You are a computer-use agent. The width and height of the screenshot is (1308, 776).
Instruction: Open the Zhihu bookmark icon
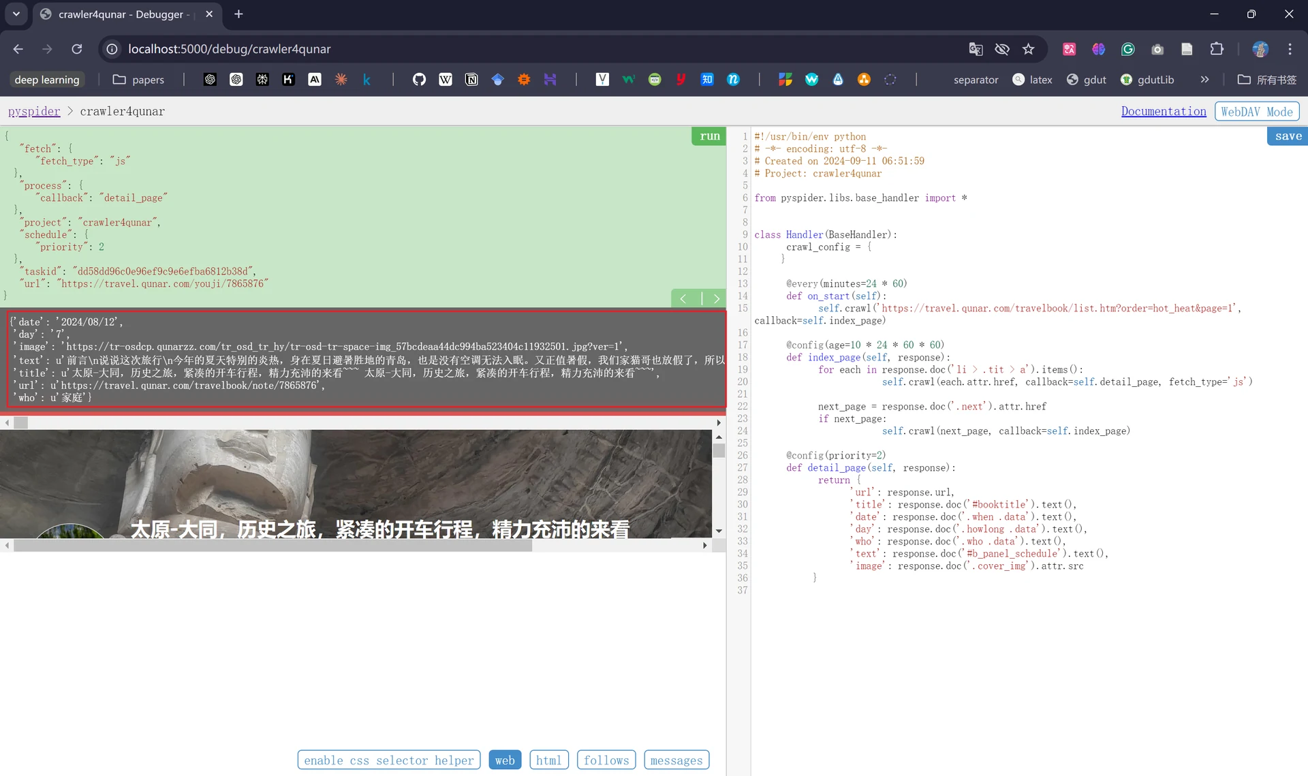[707, 80]
